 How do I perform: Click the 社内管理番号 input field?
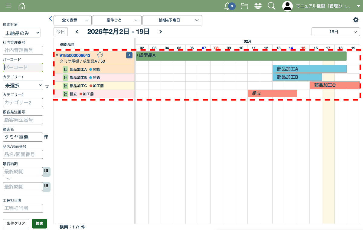(x=23, y=50)
